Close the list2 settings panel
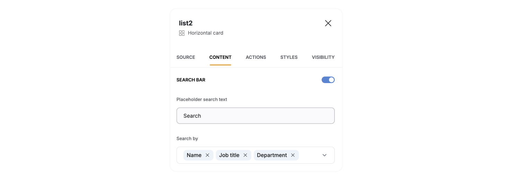 point(328,23)
